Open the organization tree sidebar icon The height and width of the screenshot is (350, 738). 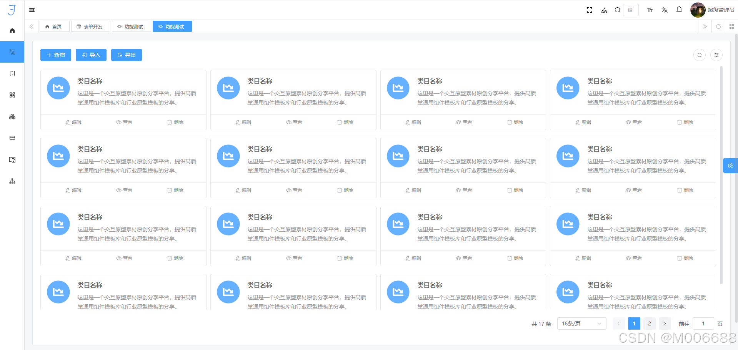12,181
